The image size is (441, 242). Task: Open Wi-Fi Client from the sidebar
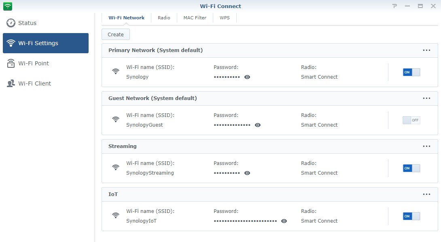34,83
